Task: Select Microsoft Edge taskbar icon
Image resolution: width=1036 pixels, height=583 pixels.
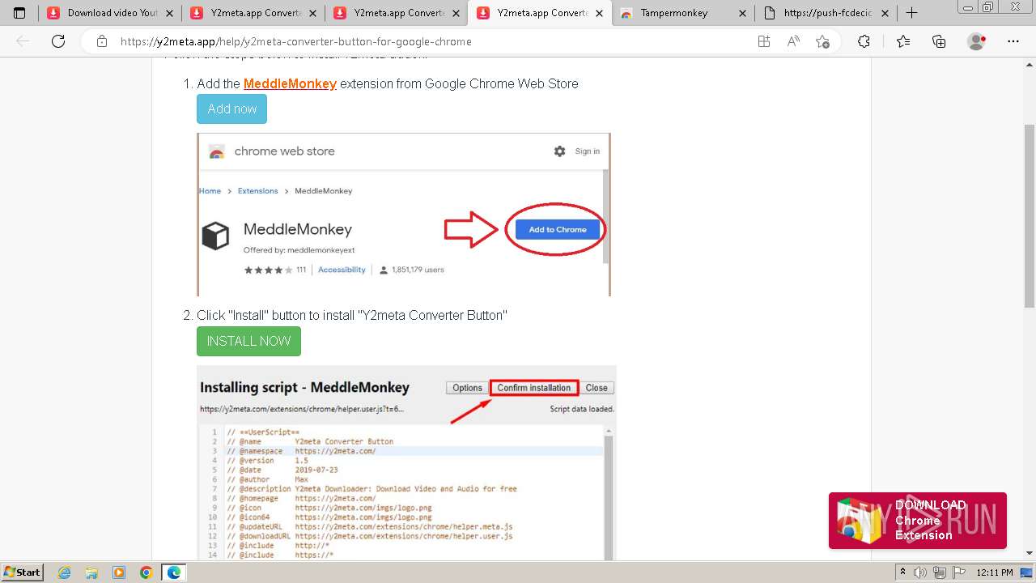Action: click(x=174, y=572)
